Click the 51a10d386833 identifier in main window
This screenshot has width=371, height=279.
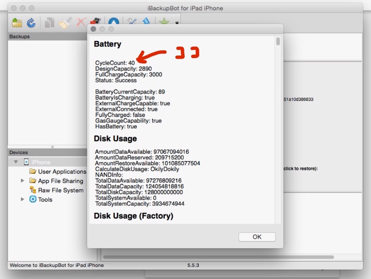click(299, 100)
